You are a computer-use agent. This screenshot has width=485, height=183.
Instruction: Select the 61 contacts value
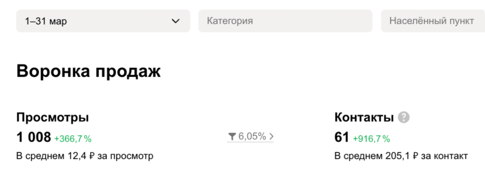(x=341, y=137)
